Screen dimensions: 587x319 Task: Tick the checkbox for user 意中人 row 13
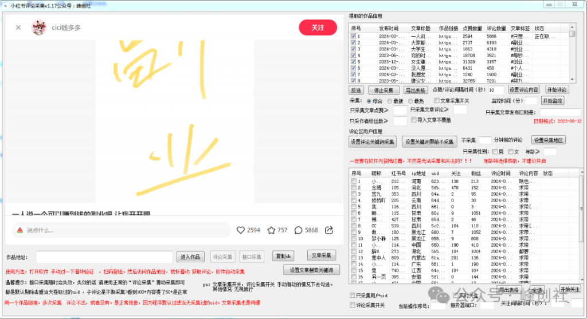click(x=354, y=257)
